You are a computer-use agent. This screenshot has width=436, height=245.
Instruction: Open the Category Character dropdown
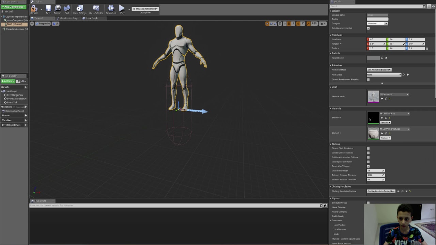(377, 23)
